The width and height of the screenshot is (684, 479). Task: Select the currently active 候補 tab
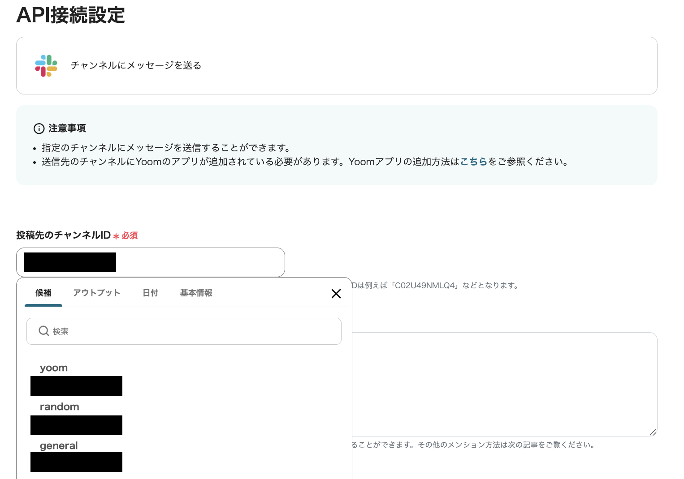[43, 293]
